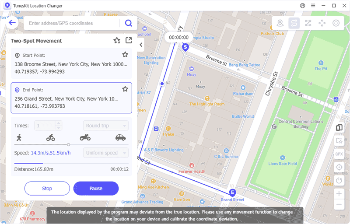Click the End Point location icon
350x224 pixels.
click(x=17, y=90)
